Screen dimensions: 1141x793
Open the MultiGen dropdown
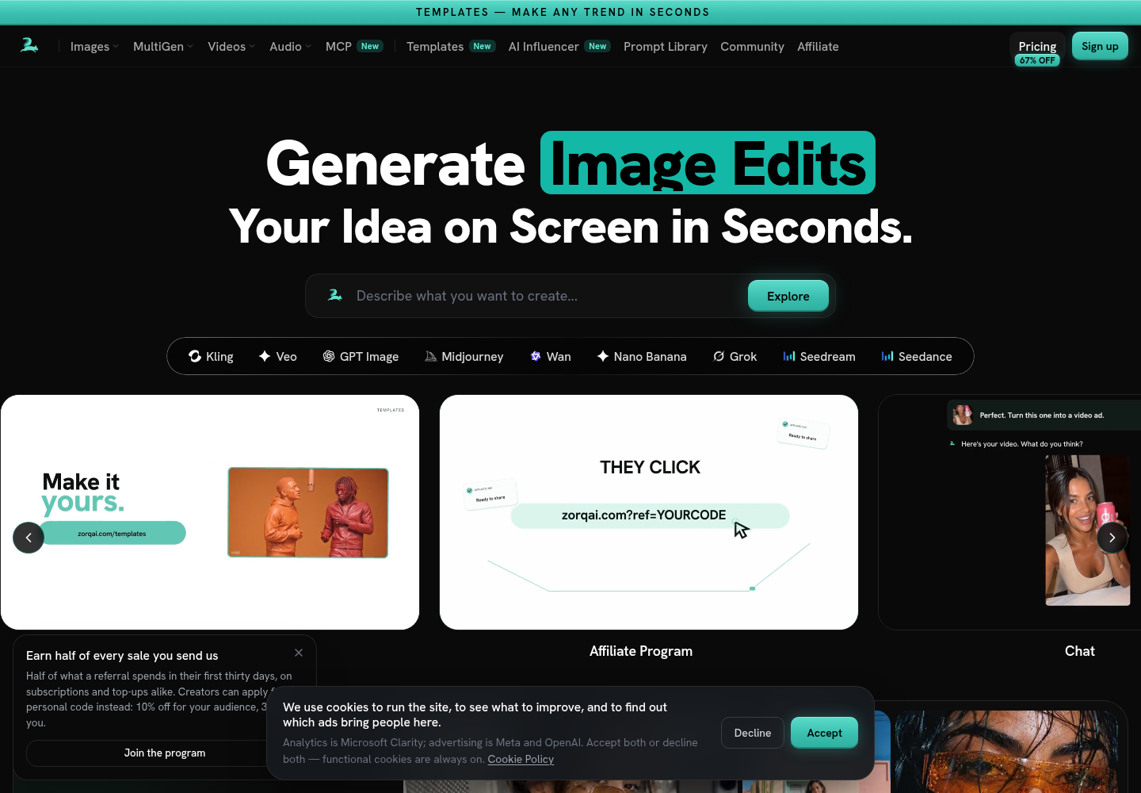coord(163,47)
